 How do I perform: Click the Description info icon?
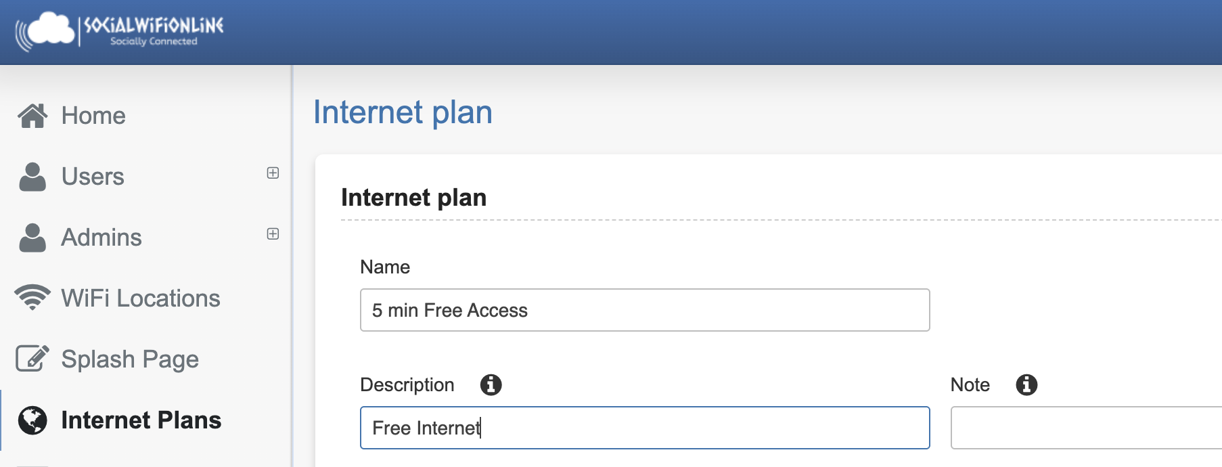pyautogui.click(x=491, y=384)
